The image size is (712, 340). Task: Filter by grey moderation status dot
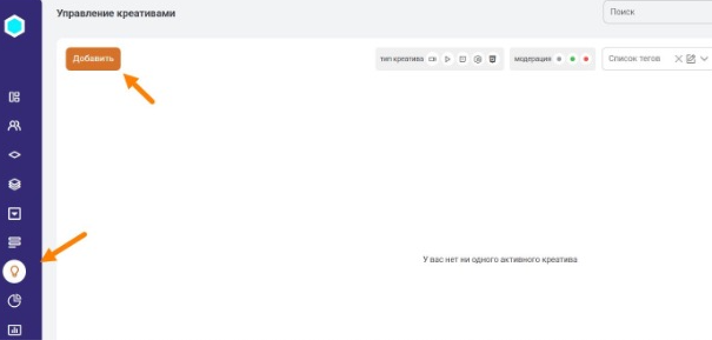coord(558,59)
